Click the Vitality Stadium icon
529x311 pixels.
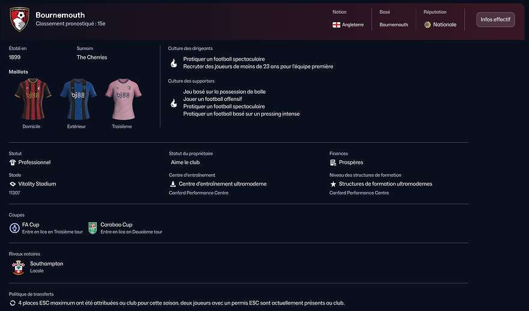tap(13, 184)
